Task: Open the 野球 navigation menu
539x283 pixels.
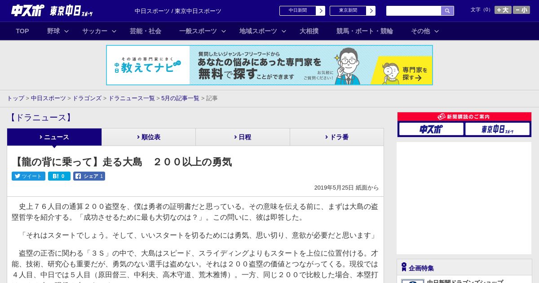Action: (x=53, y=31)
